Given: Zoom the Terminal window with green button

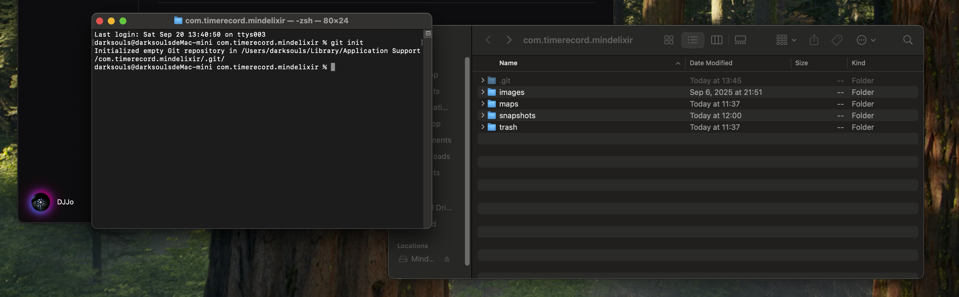Looking at the screenshot, I should 123,21.
